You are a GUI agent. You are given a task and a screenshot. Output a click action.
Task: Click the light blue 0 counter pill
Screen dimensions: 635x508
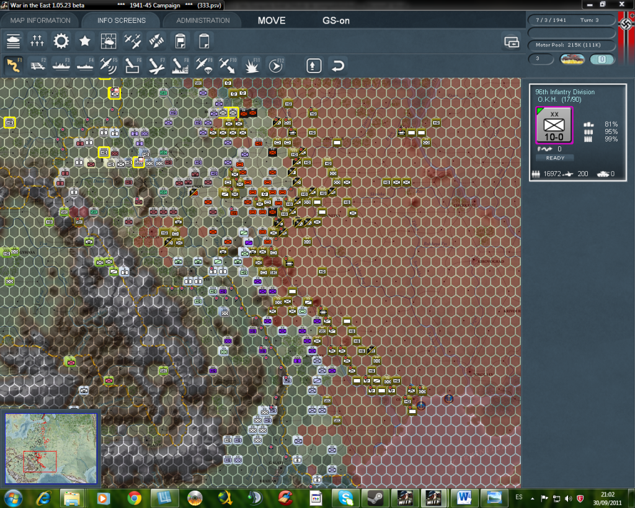[602, 59]
